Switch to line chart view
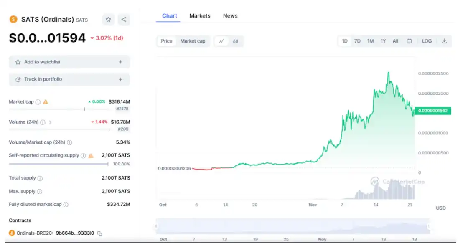 (x=221, y=41)
